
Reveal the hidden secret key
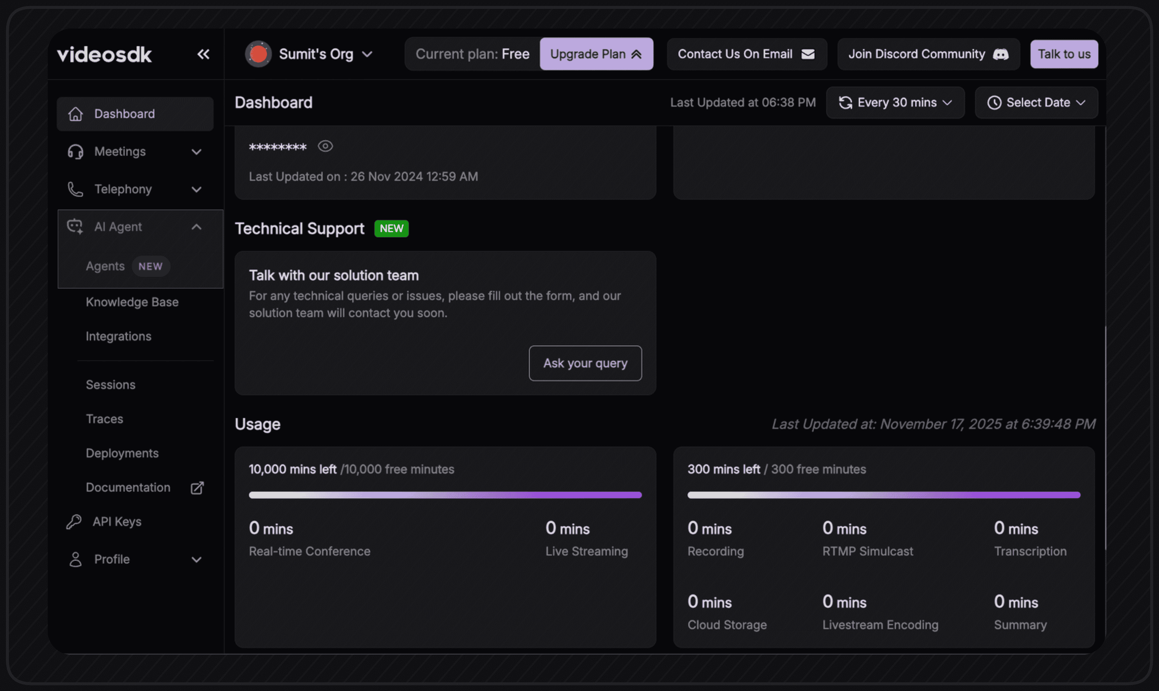point(325,146)
